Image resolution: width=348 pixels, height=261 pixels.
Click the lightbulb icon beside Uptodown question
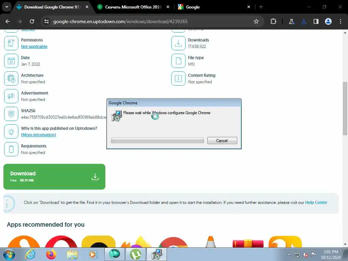tap(11, 132)
